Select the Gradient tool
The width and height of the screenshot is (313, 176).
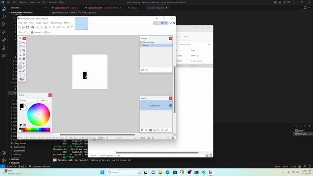pos(24,59)
